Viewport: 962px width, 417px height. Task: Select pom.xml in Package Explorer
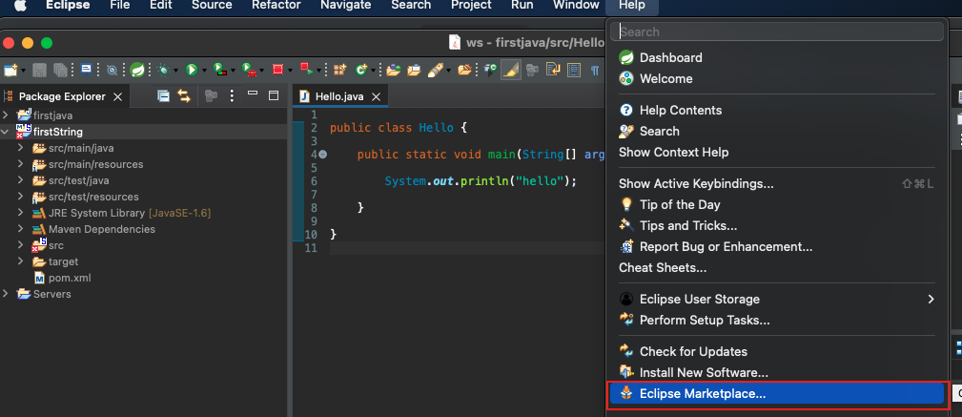70,278
